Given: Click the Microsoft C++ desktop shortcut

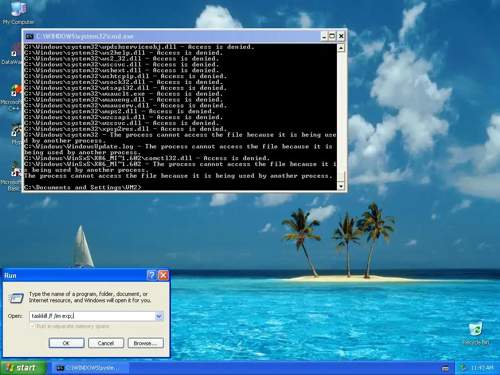Looking at the screenshot, I should pos(11,98).
